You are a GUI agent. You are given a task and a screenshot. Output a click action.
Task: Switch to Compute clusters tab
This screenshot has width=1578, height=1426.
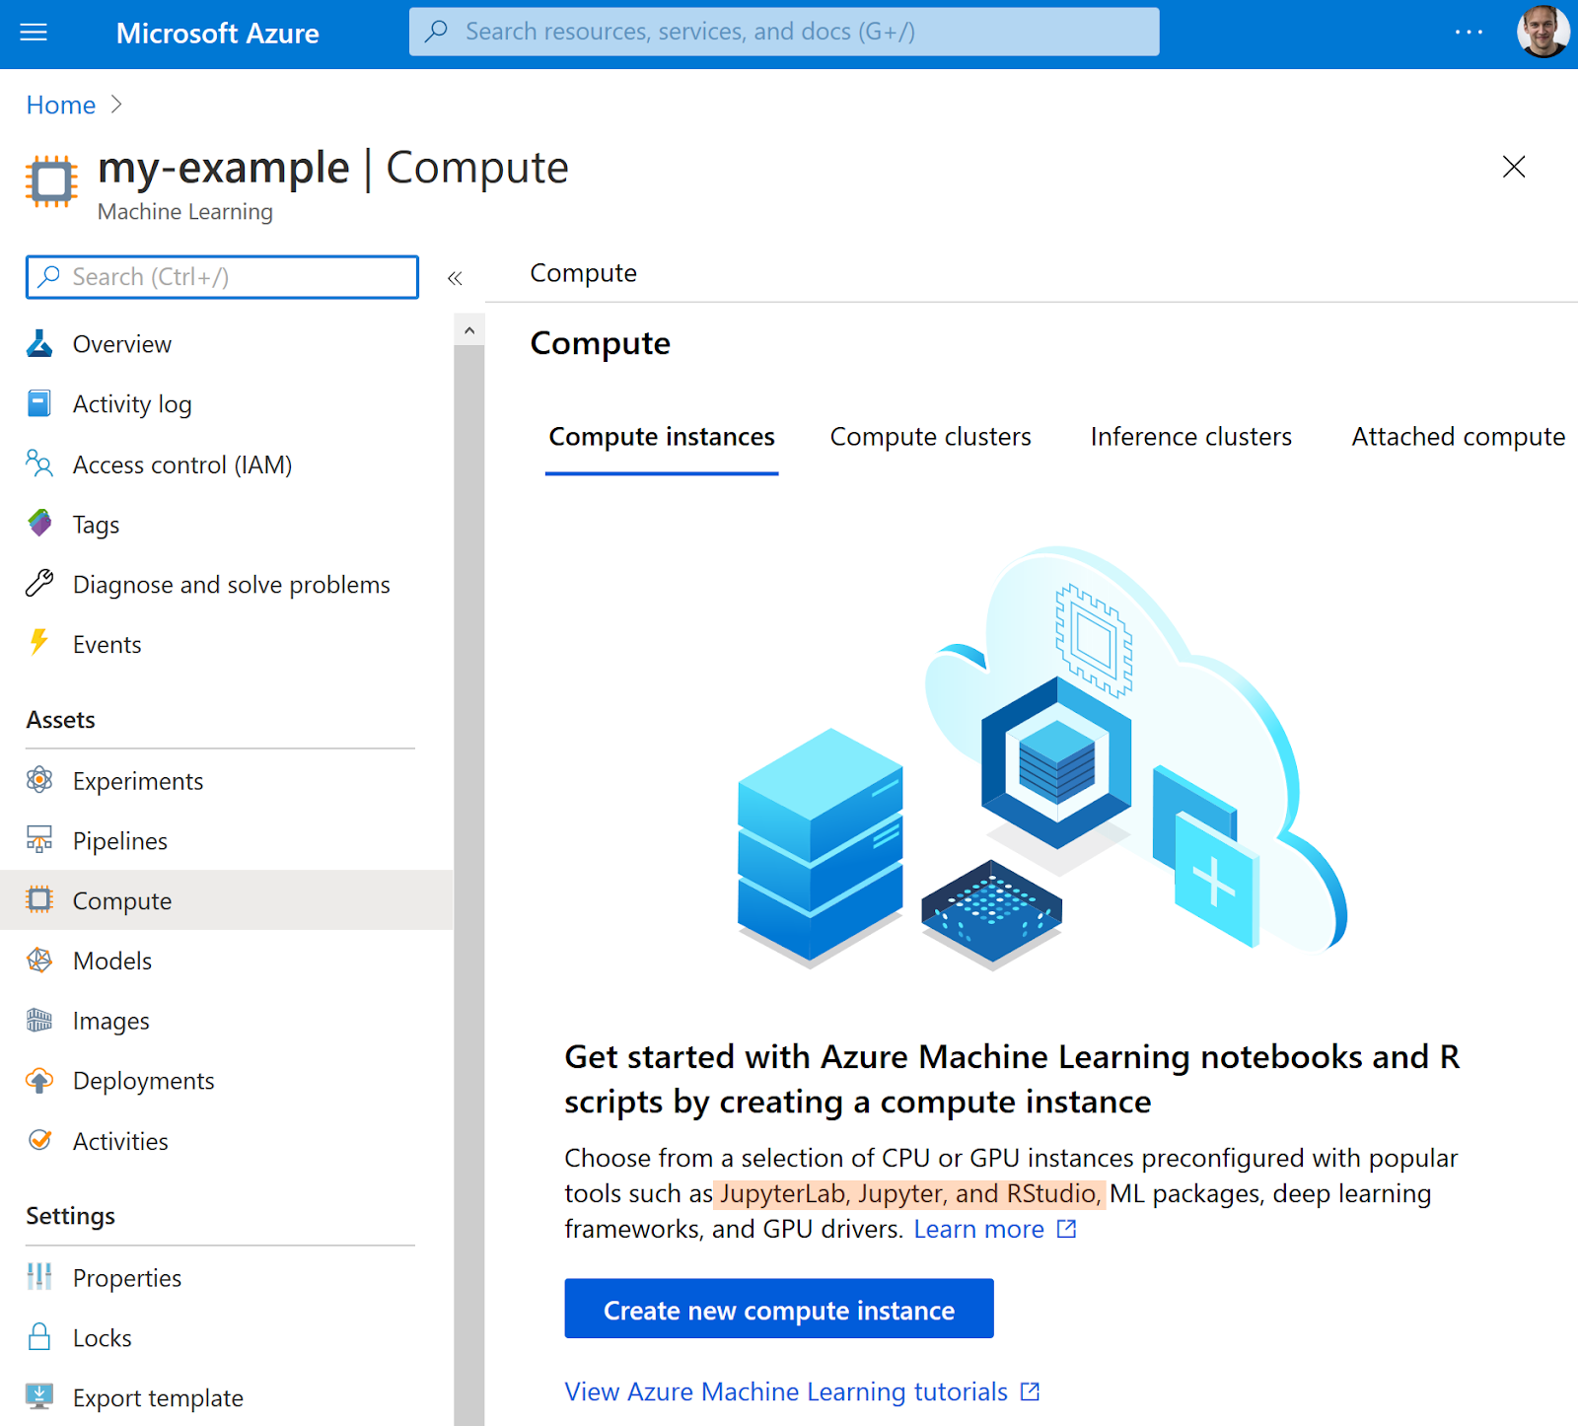pos(930,436)
